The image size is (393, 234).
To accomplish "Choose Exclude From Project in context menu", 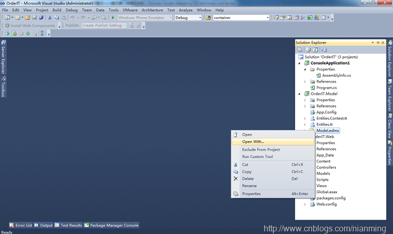I will [272, 149].
